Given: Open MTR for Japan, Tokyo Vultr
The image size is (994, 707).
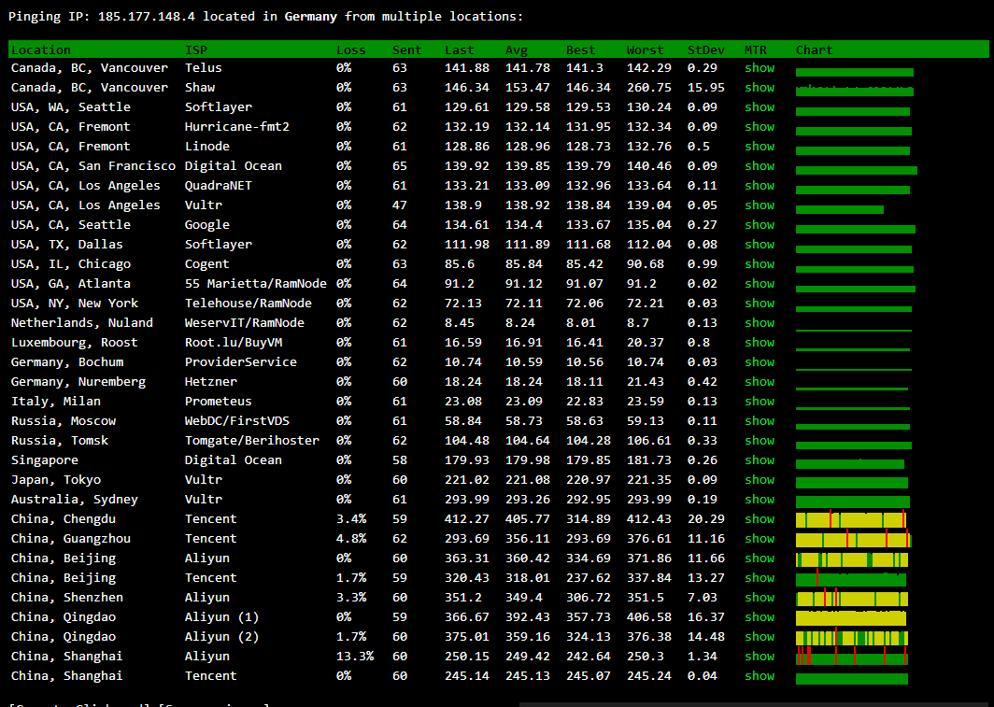Looking at the screenshot, I should pos(760,480).
